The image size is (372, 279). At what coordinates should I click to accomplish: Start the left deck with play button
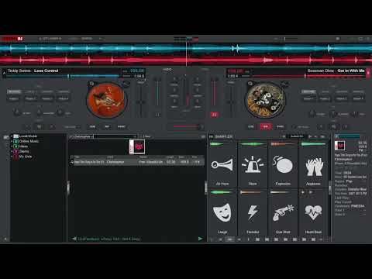point(107,126)
